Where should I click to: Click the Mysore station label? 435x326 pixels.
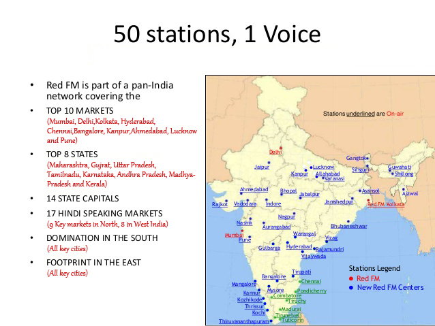(275, 291)
